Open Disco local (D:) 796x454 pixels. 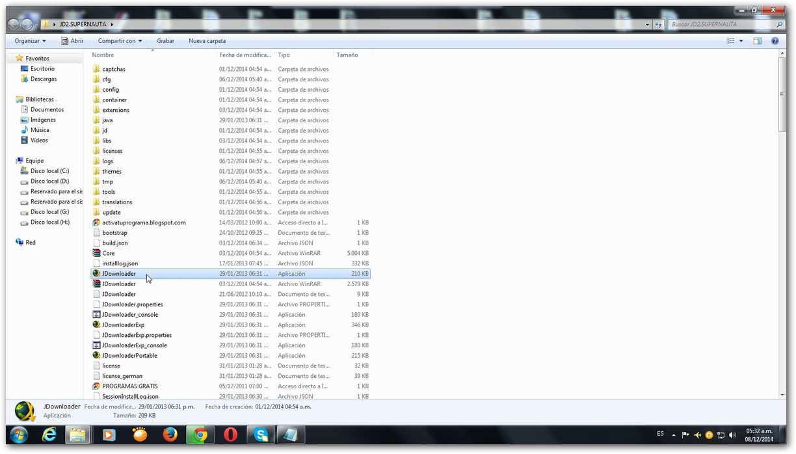tap(49, 181)
